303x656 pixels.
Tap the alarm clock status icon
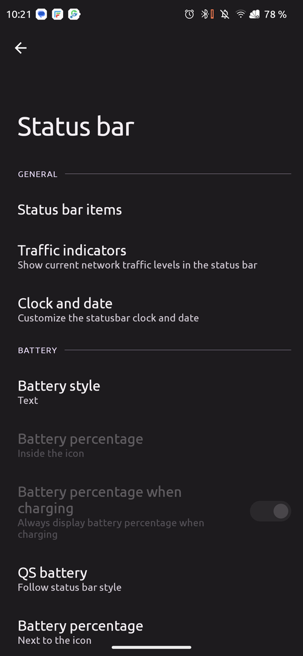tap(189, 14)
